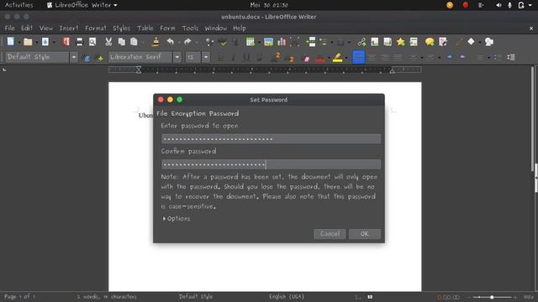The width and height of the screenshot is (538, 302).
Task: Click the Insert Hyperlink icon
Action: click(361, 42)
